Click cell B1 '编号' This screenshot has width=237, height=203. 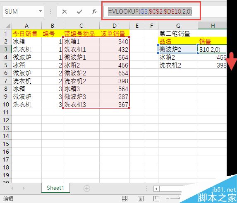(52, 34)
